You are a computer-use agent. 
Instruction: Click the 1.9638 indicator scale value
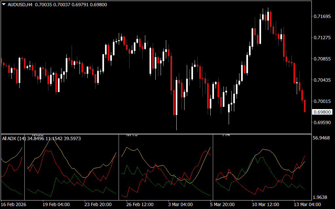point(322,198)
